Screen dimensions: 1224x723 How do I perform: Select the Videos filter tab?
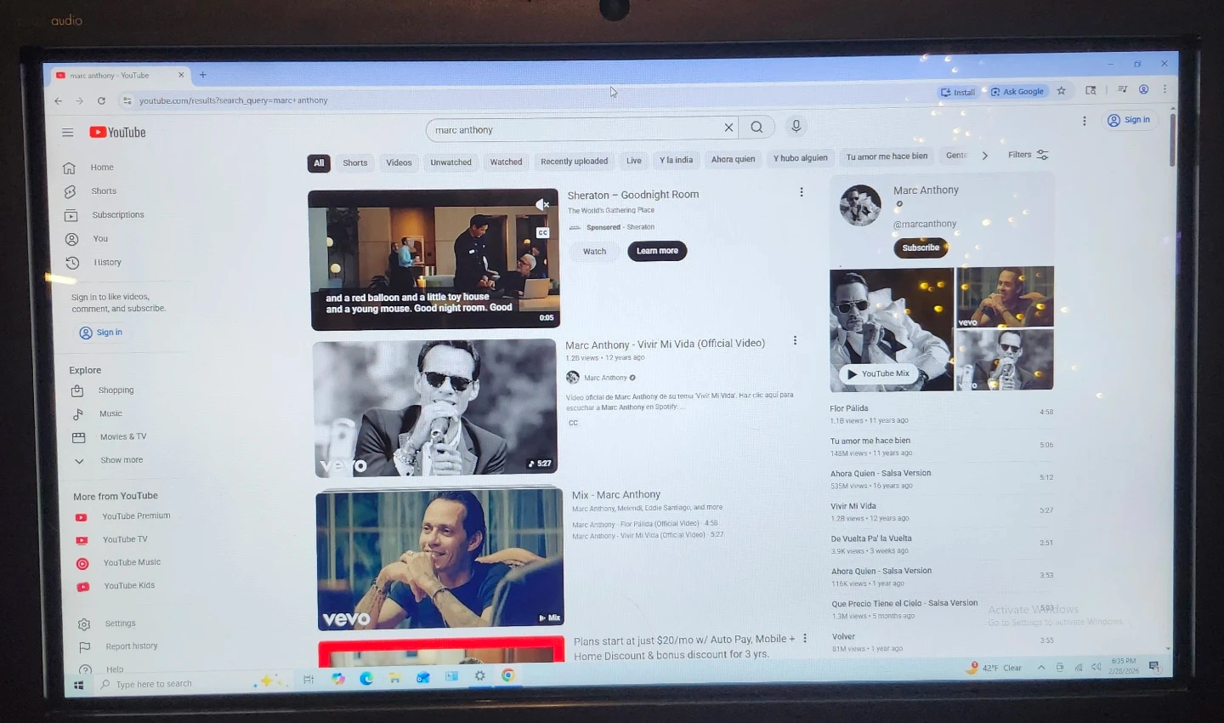pyautogui.click(x=399, y=162)
